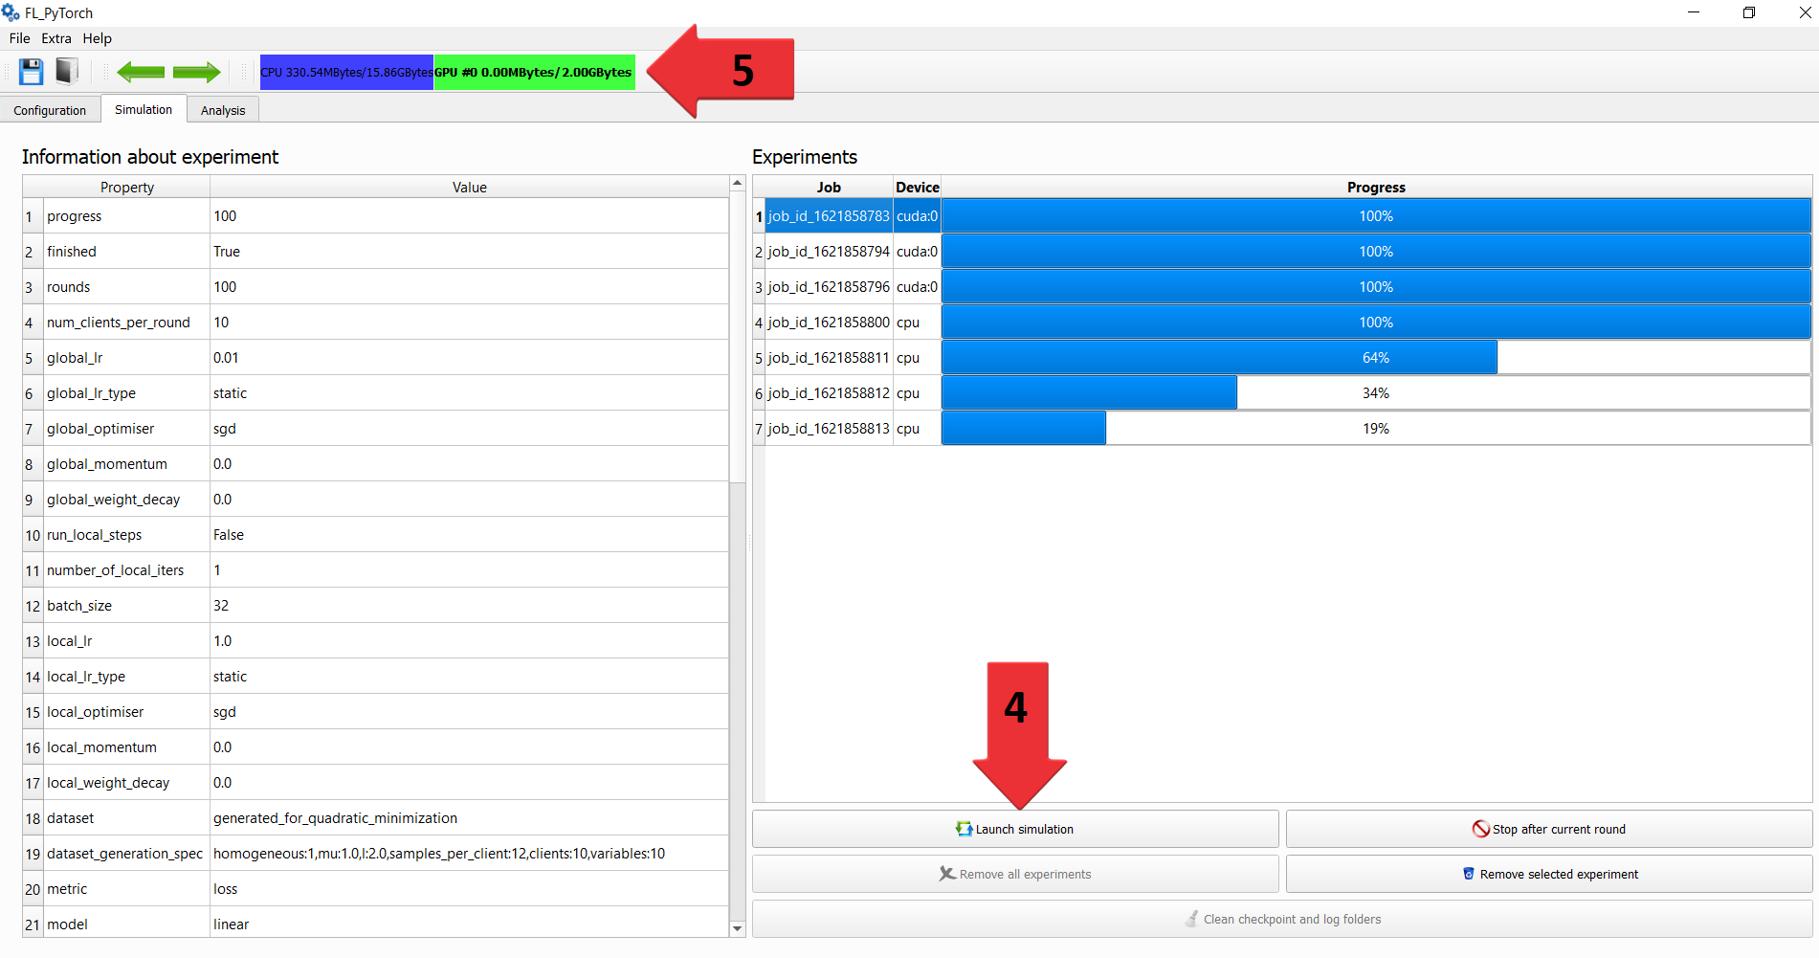
Task: Select the Simulation tab
Action: 144,109
